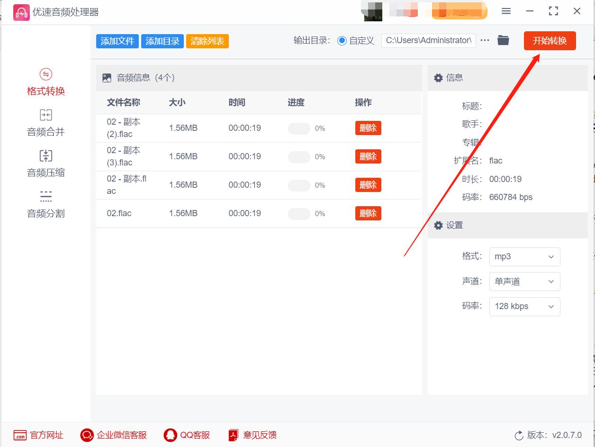Click 添加文件 to add files
Image resolution: width=595 pixels, height=447 pixels.
click(x=117, y=41)
